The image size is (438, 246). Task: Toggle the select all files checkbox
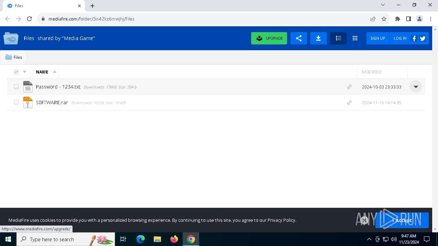tap(16, 72)
